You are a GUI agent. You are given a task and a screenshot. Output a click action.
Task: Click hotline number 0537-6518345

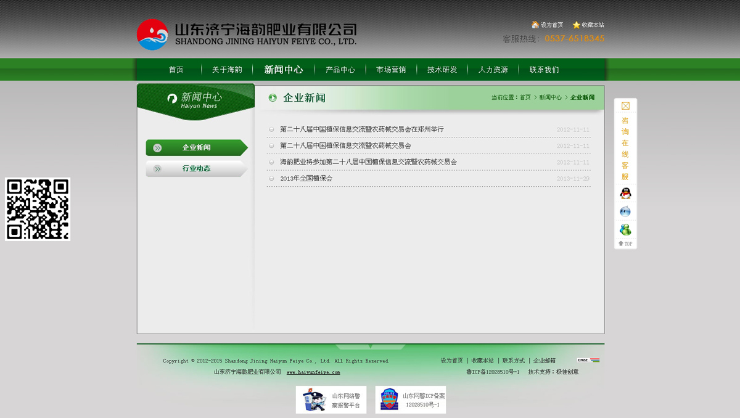[x=574, y=38]
